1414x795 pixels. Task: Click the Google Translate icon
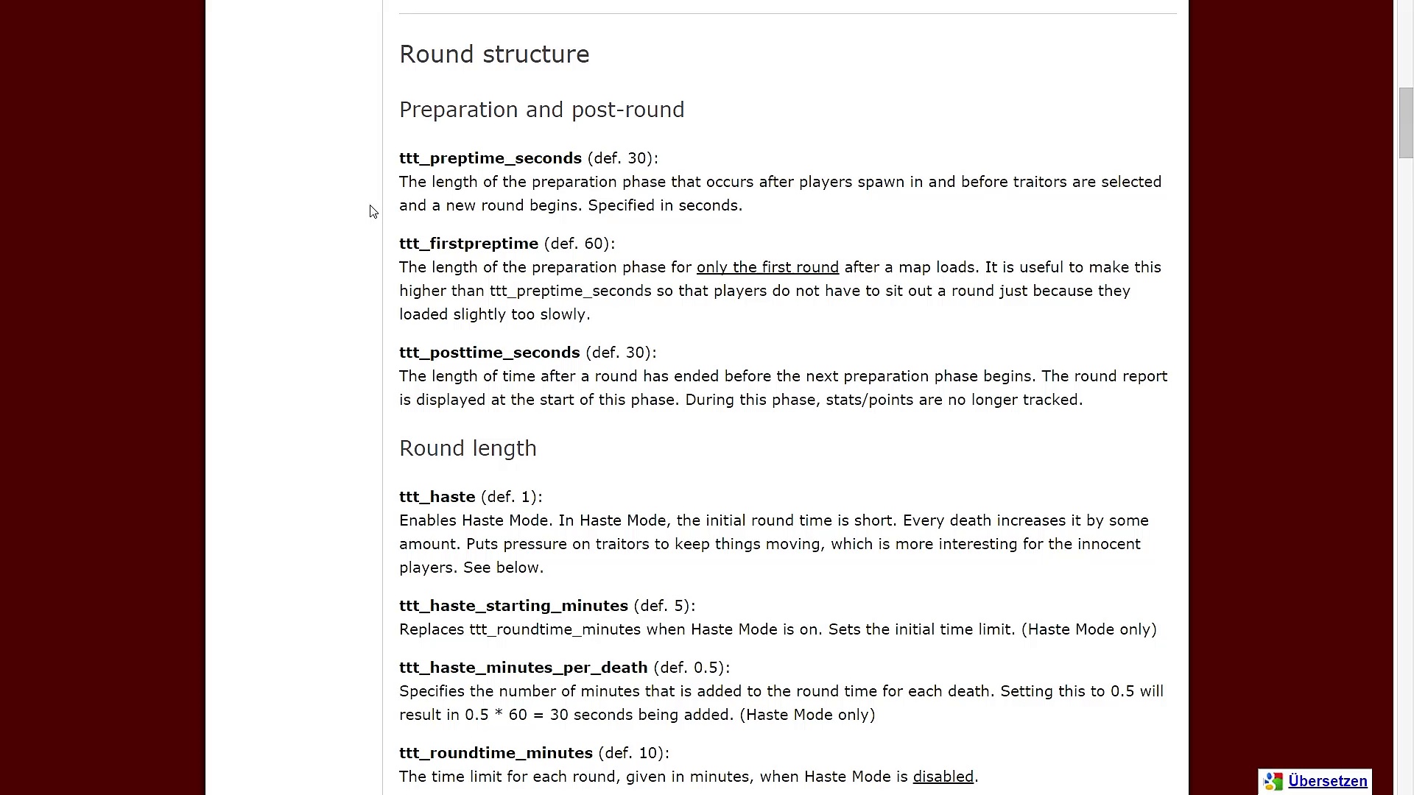(x=1273, y=781)
